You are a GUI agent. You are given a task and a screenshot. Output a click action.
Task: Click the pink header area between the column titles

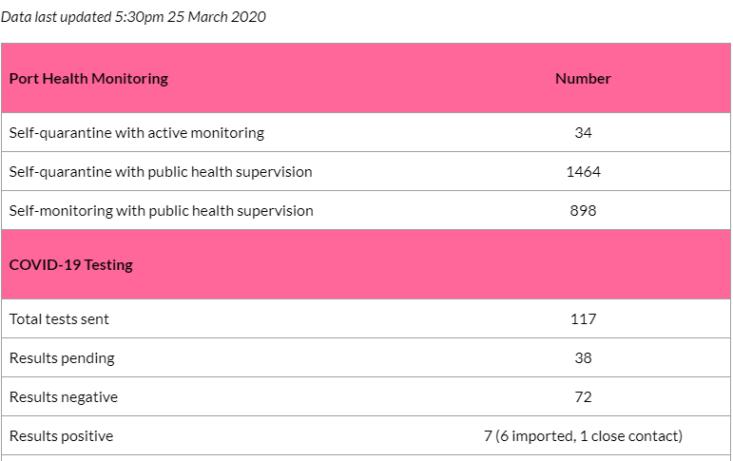click(x=360, y=78)
